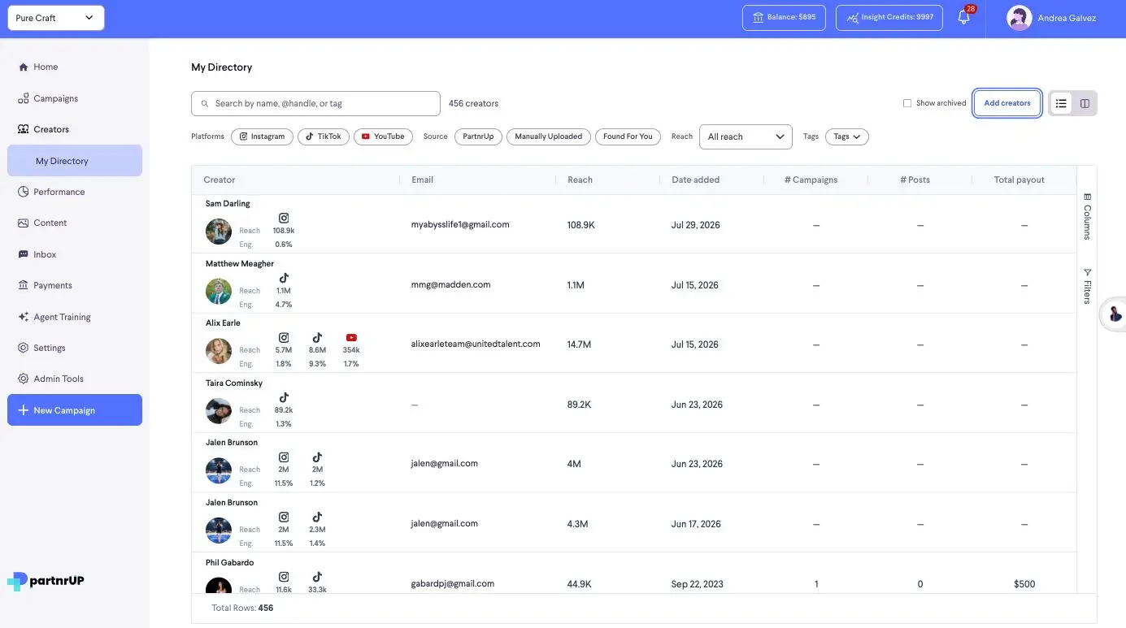Click email mmg@madden.com
Image resolution: width=1126 pixels, height=628 pixels.
pyautogui.click(x=450, y=284)
